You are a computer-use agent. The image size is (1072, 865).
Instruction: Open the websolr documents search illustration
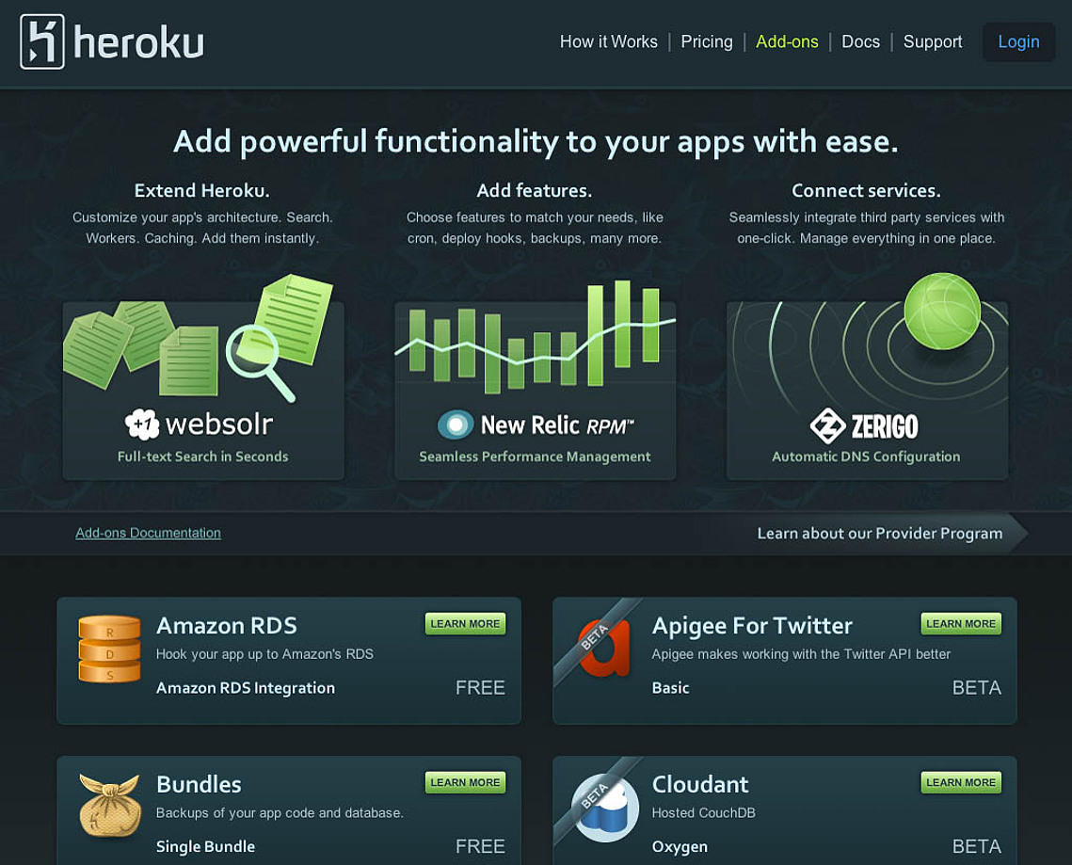click(x=199, y=337)
